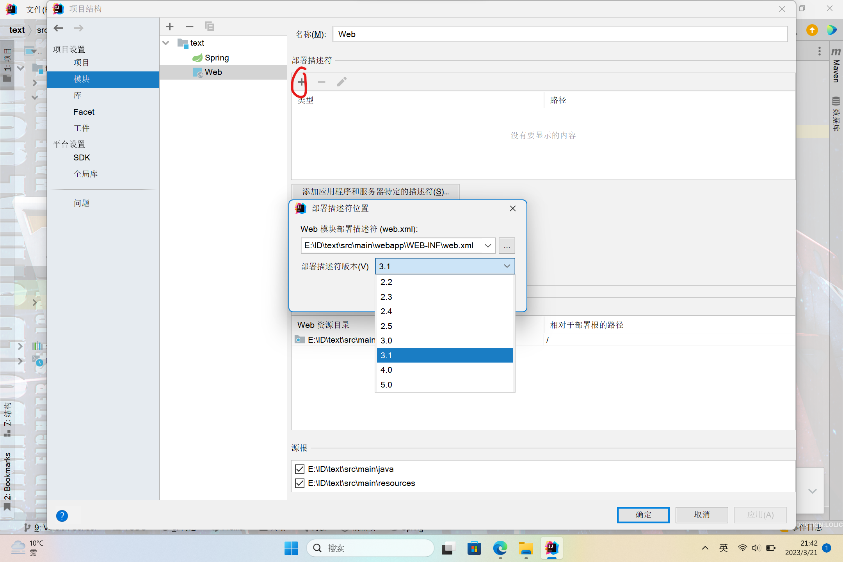Click the add module plus icon
The image size is (843, 562).
point(170,27)
